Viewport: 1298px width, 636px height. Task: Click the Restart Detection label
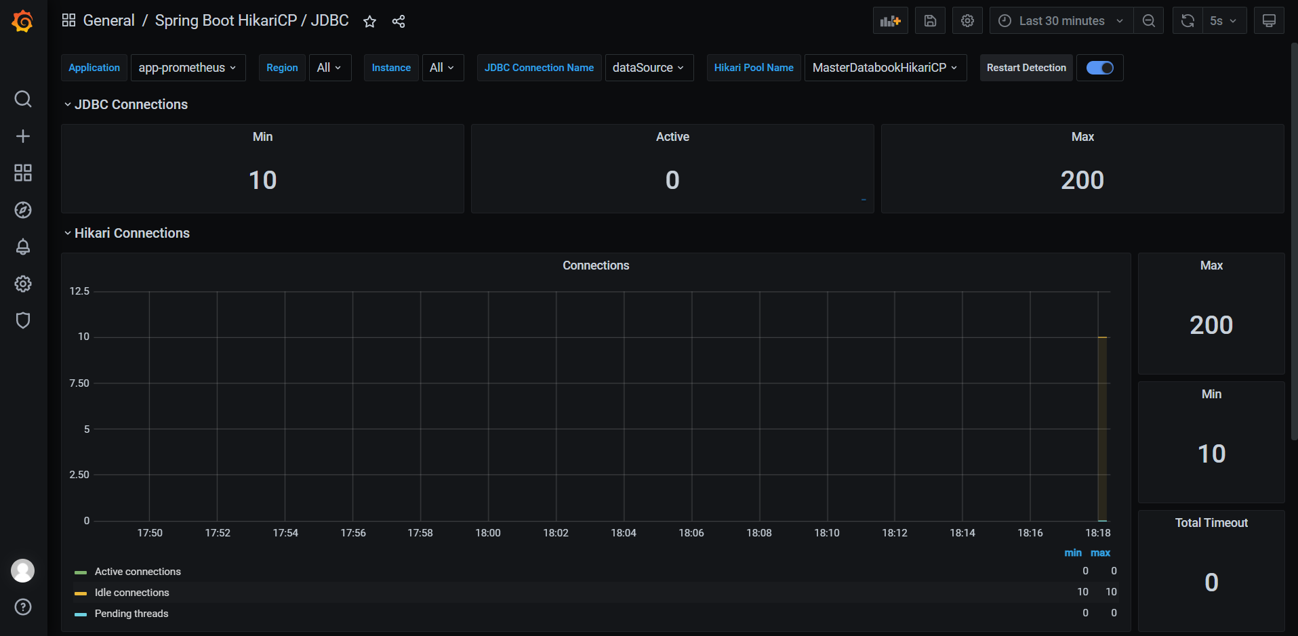pos(1026,68)
